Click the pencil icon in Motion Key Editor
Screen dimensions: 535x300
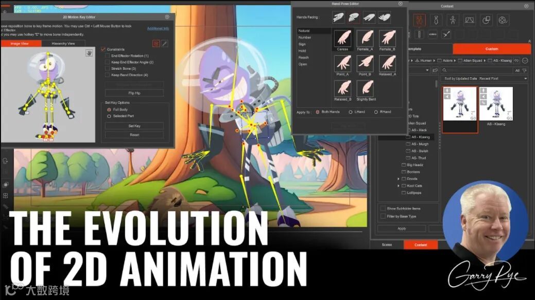pyautogui.click(x=164, y=44)
